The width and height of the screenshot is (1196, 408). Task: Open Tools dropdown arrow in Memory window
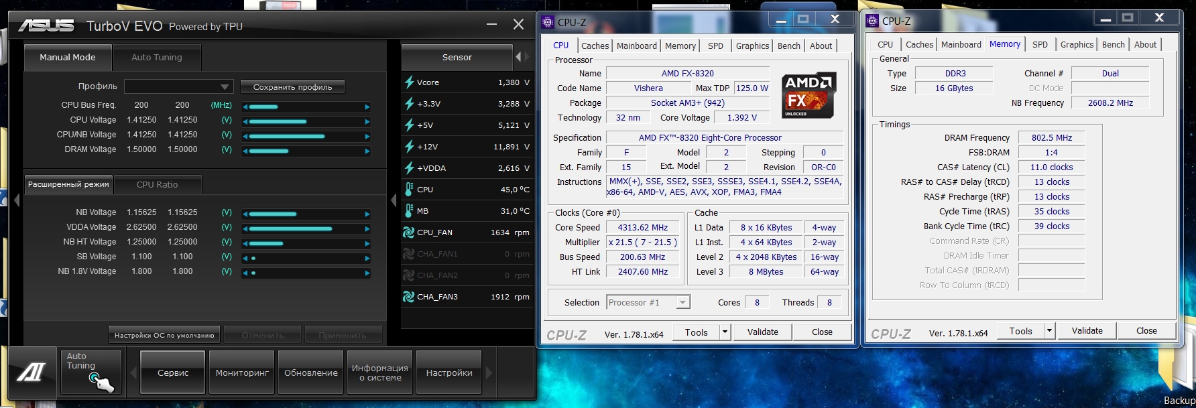point(1049,331)
